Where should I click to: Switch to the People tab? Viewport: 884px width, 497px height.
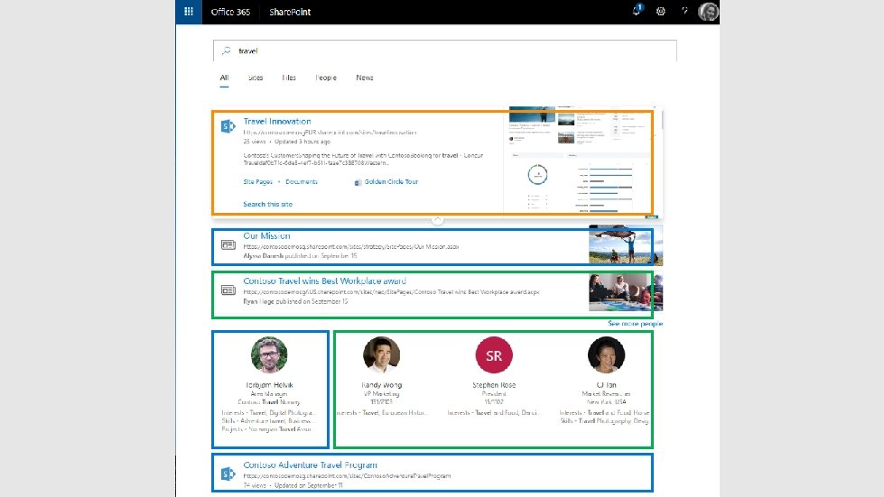click(x=326, y=78)
